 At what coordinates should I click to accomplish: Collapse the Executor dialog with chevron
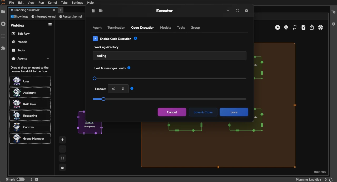tap(228, 11)
